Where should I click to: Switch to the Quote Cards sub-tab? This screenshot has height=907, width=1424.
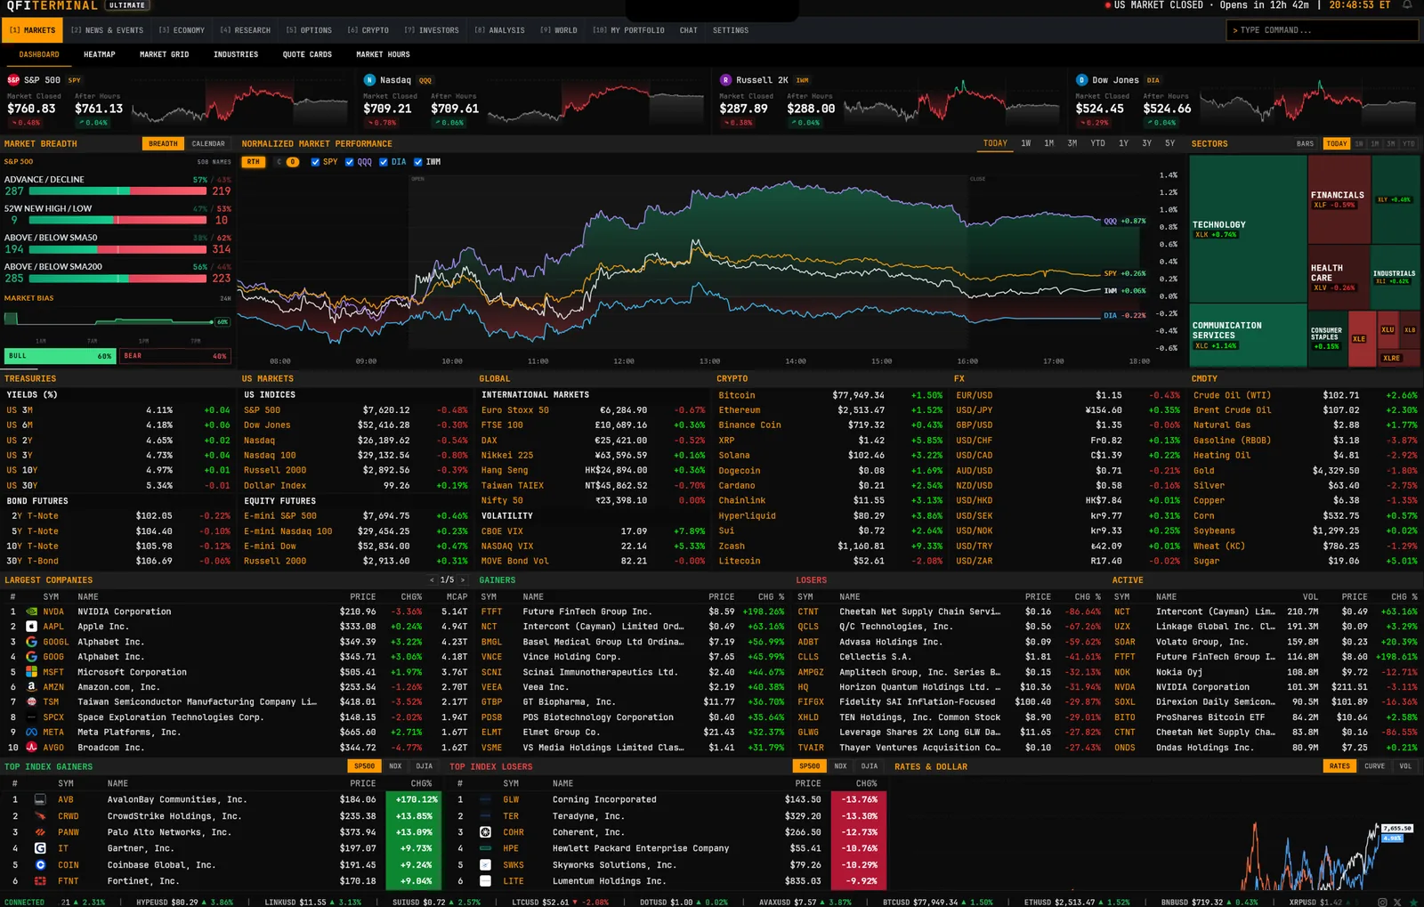pyautogui.click(x=307, y=54)
